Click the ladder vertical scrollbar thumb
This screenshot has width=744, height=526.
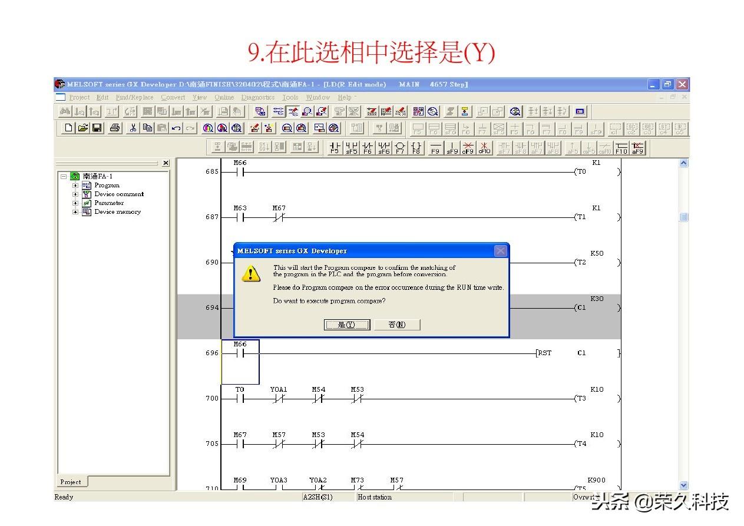pos(683,217)
